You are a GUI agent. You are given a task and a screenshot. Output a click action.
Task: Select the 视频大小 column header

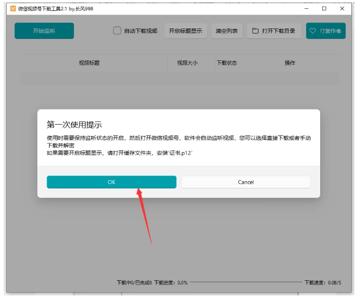click(x=187, y=63)
